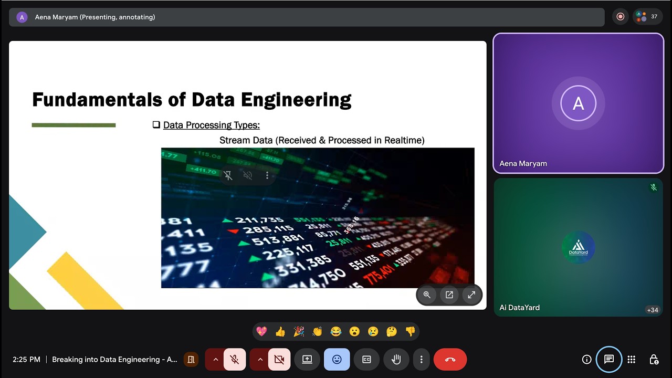Expand video settings arrow beside camera
This screenshot has height=378, width=672.
[x=260, y=360]
